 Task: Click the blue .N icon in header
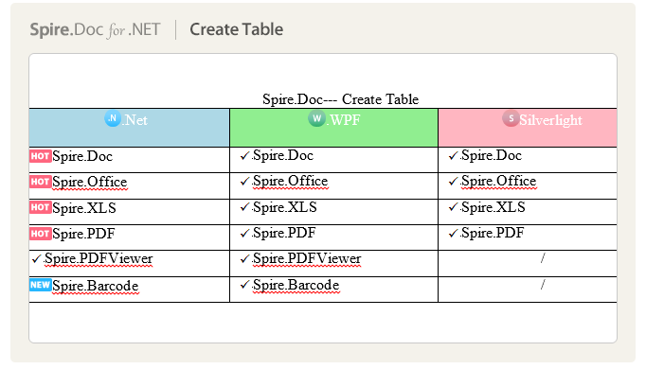click(113, 118)
